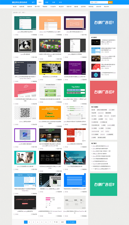The height and width of the screenshot is (225, 129).
Task: Click the SEO入门 hot keyword tag
Action: 107,116
